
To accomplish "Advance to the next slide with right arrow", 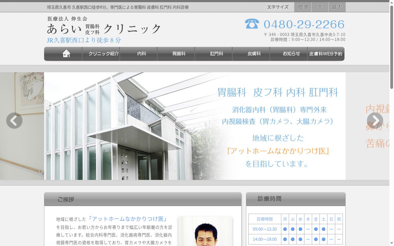I will (375, 121).
